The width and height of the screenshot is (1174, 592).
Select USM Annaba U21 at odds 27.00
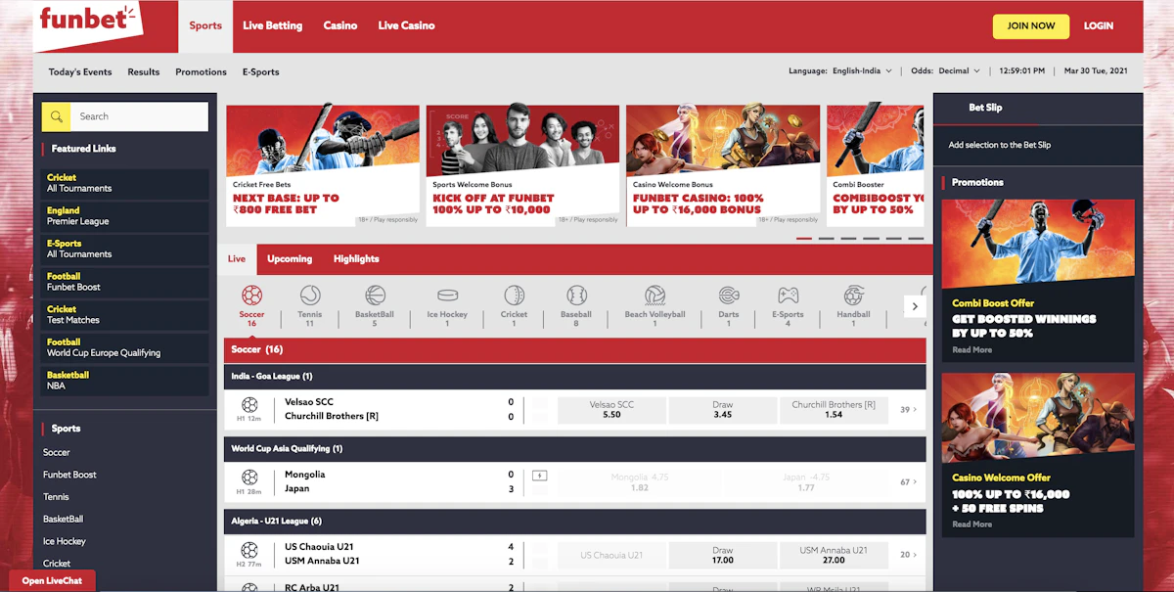pos(834,554)
